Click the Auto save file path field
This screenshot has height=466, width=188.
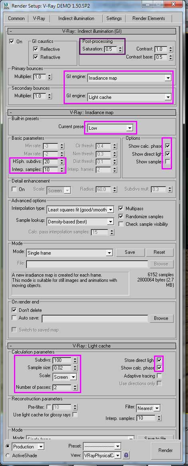click(95, 319)
